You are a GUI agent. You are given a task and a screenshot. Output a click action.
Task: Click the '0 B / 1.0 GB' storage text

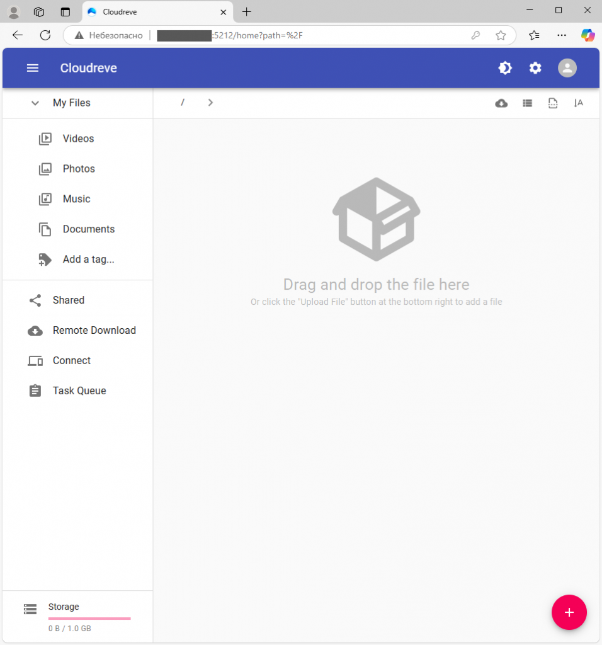coord(69,629)
